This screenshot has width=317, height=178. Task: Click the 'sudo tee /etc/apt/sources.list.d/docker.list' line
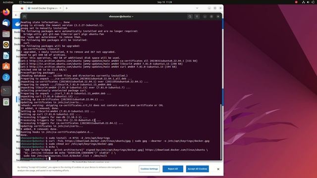point(65,156)
